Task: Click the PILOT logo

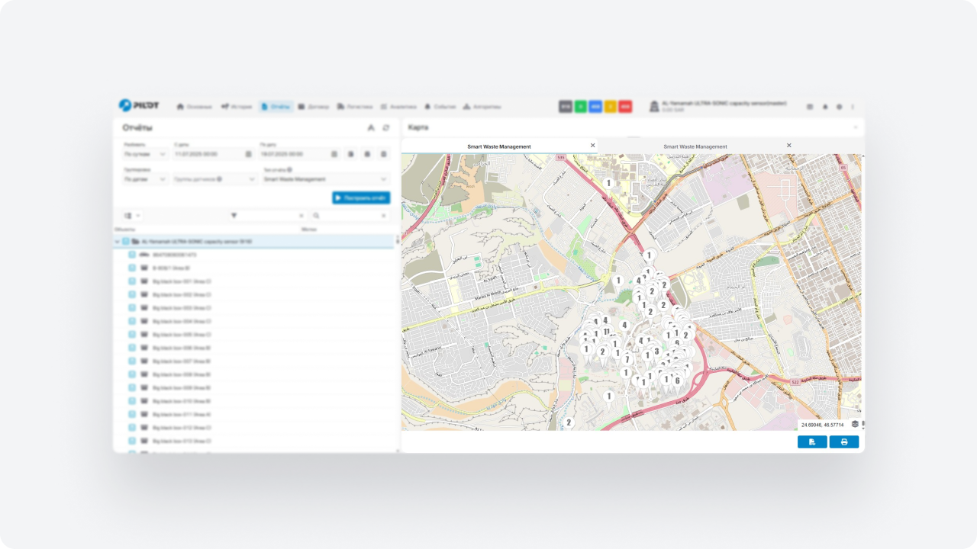Action: 139,105
